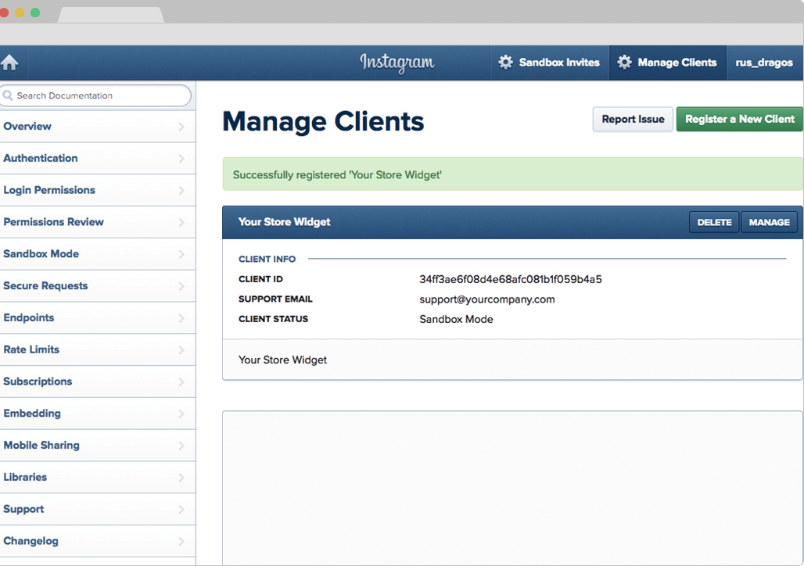Click the gear icon beside Manage Clients

[x=624, y=63]
